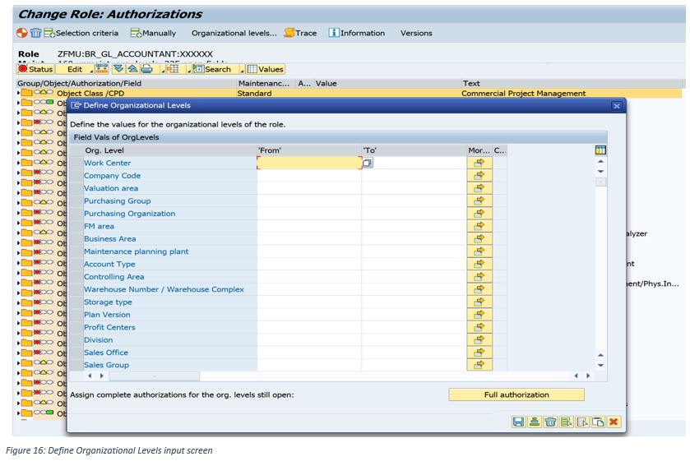The height and width of the screenshot is (461, 690).
Task: Open table settings icon above scrollbar
Action: click(600, 150)
